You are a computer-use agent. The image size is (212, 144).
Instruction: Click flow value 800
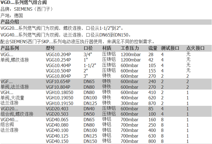[152, 141]
